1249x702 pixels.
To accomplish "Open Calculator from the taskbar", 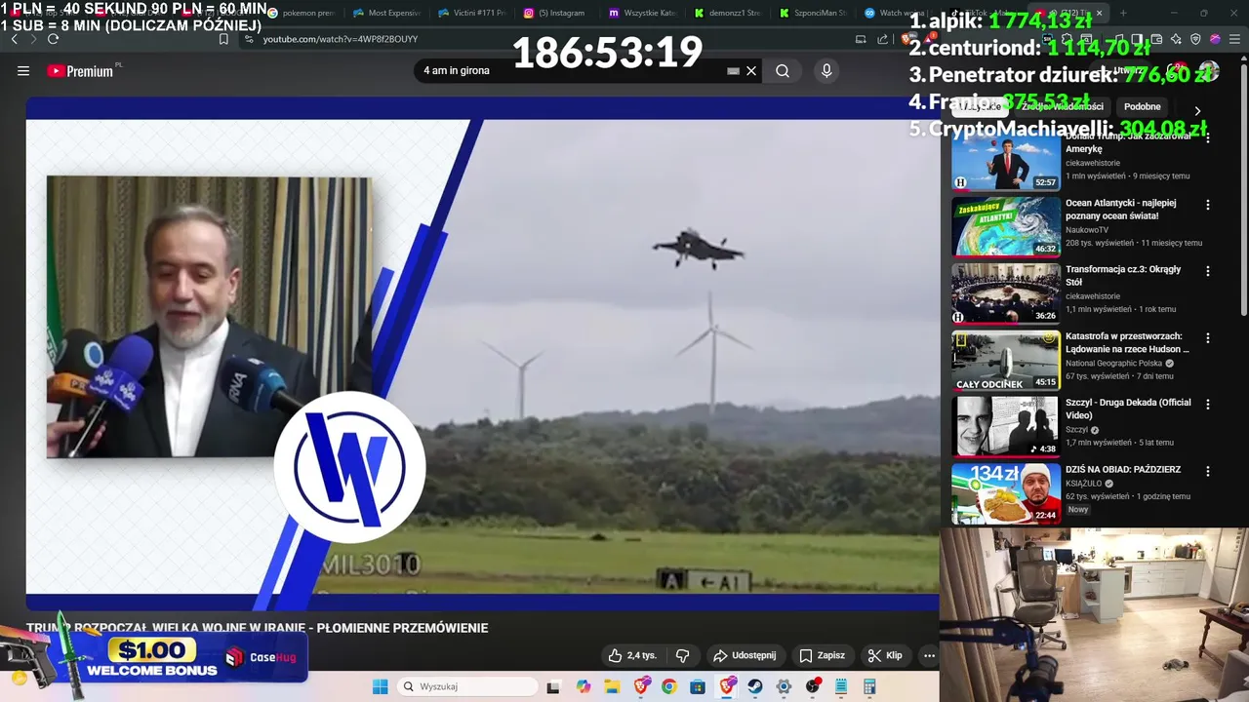I will coord(869,686).
